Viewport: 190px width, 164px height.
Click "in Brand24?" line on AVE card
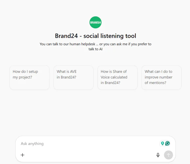click(x=66, y=77)
